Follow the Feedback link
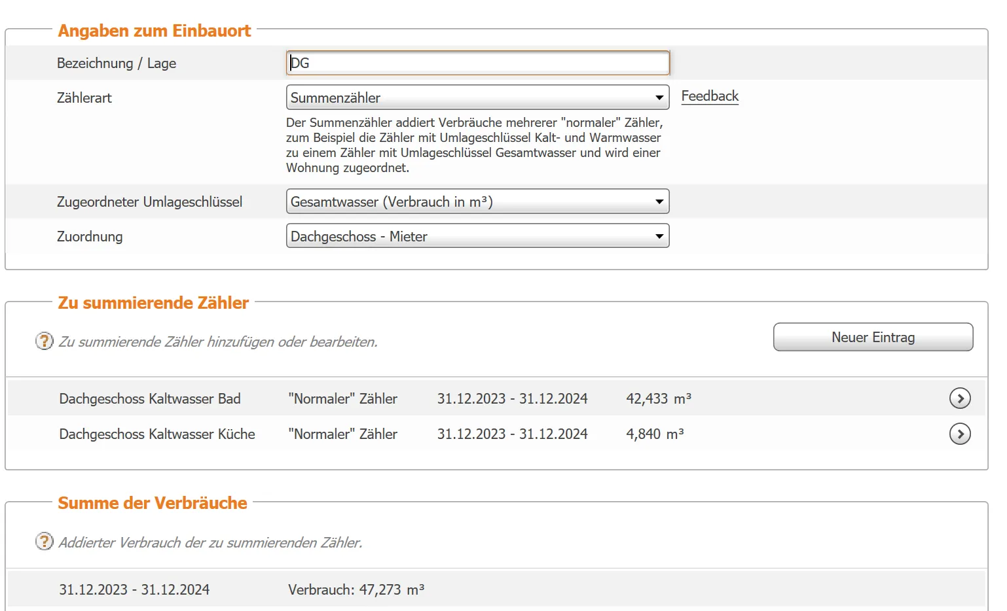 [x=709, y=96]
